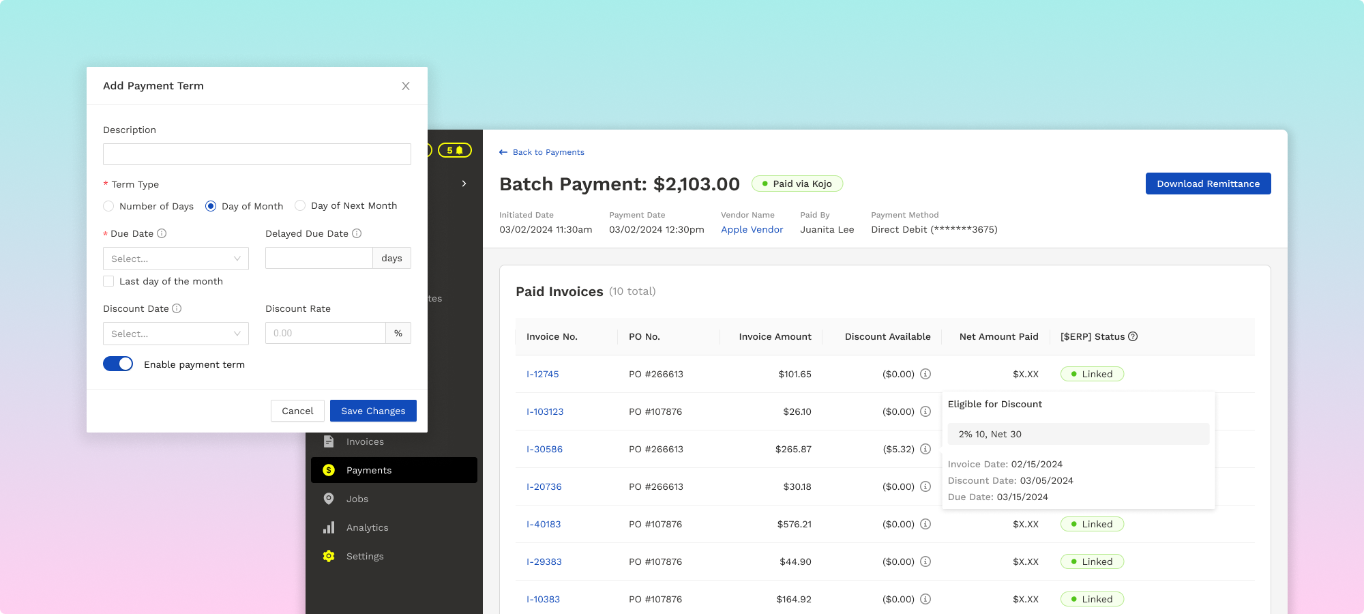Disable the Enable payment term toggle
Screen dimensions: 1364x614
[x=118, y=364]
